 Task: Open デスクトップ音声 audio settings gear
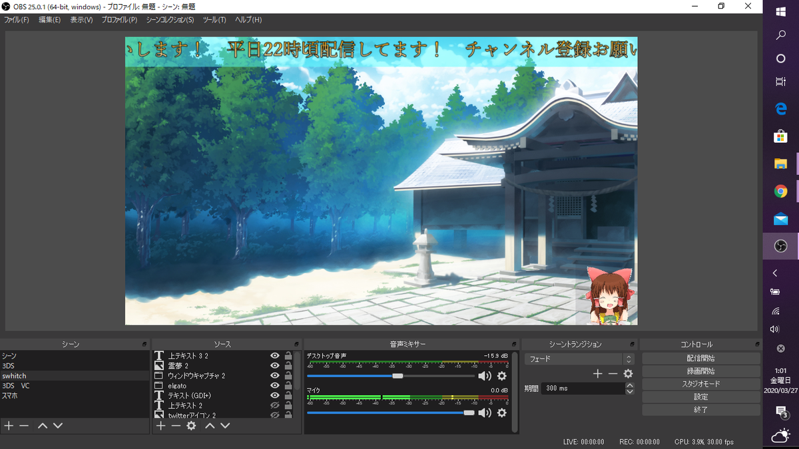click(502, 376)
